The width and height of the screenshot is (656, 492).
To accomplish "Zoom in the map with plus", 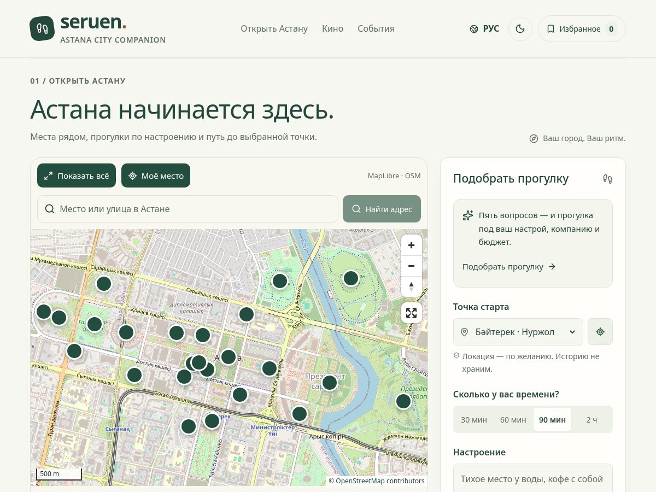I will (x=411, y=245).
